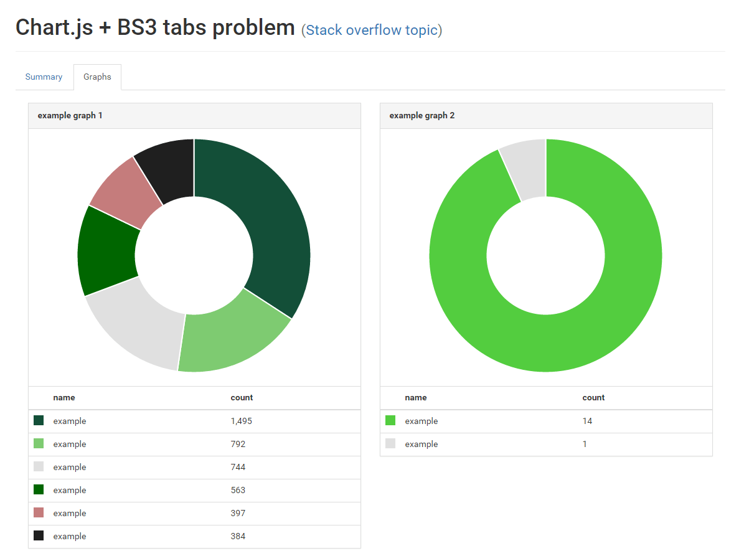
Task: Click the light green legend swatch for count 792
Action: coord(39,443)
